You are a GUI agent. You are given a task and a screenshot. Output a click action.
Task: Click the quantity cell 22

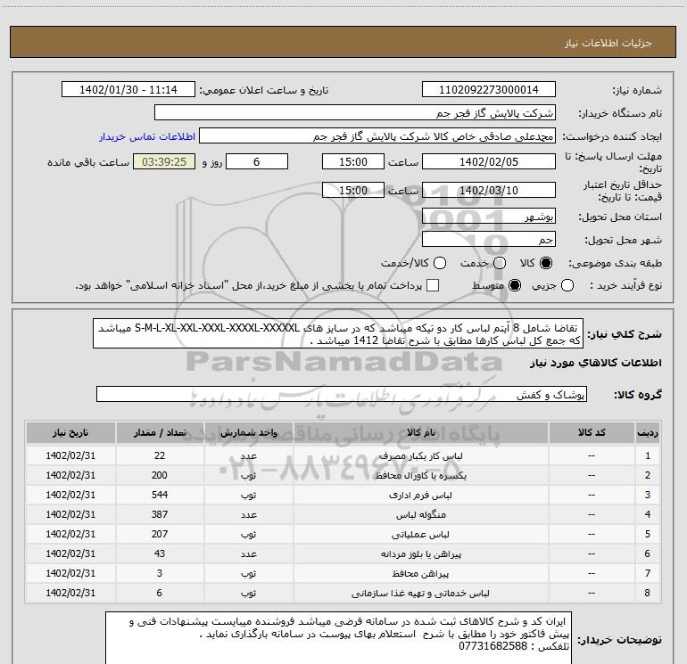coord(160,455)
